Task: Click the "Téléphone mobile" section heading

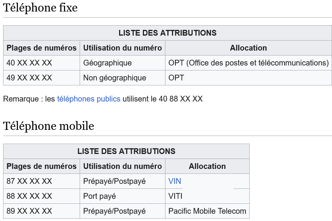Action: tap(49, 126)
